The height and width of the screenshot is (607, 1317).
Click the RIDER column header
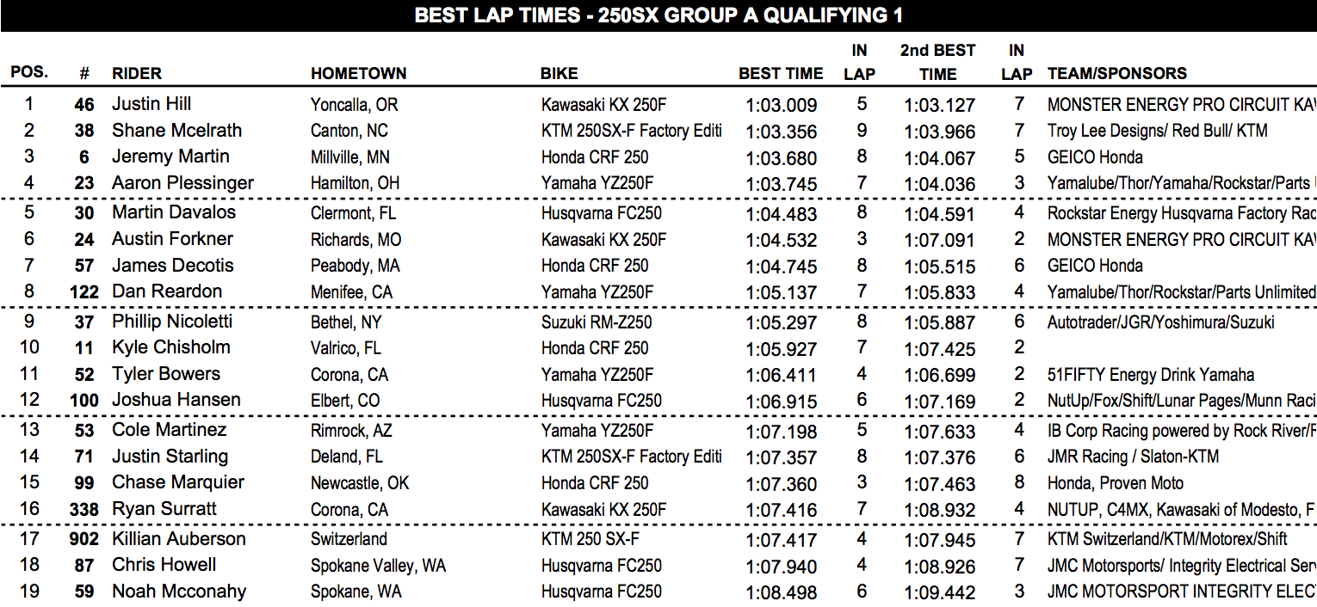pyautogui.click(x=137, y=74)
